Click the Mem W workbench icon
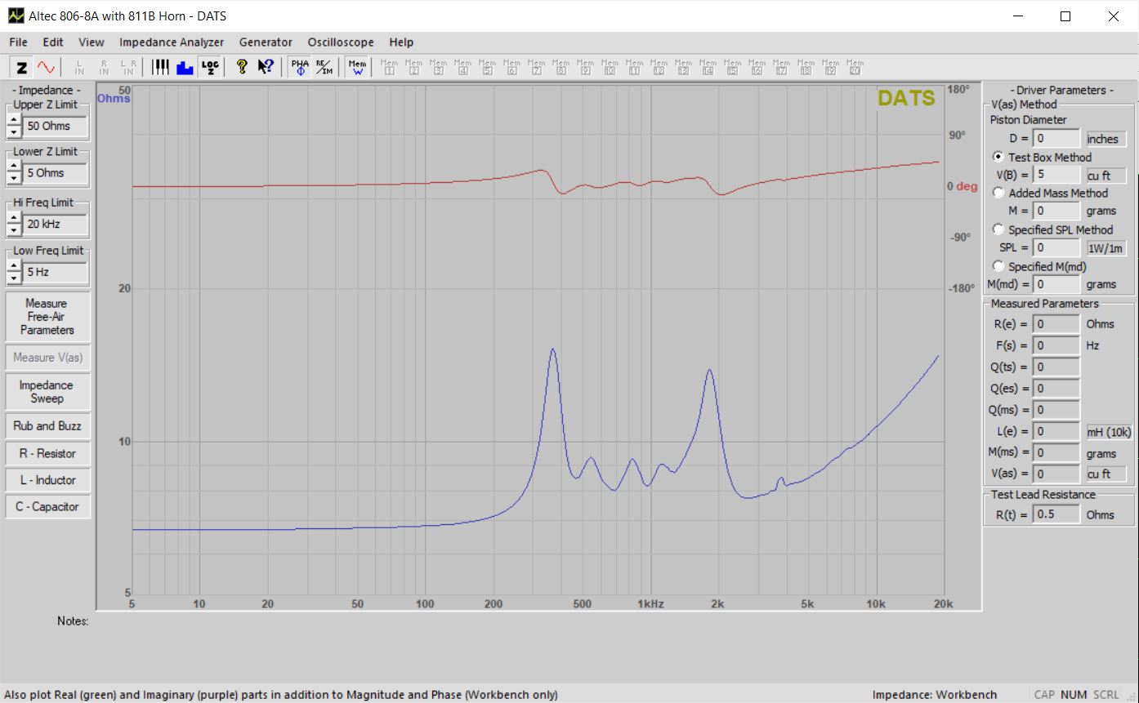Screen dimensions: 1139x703 [357, 67]
